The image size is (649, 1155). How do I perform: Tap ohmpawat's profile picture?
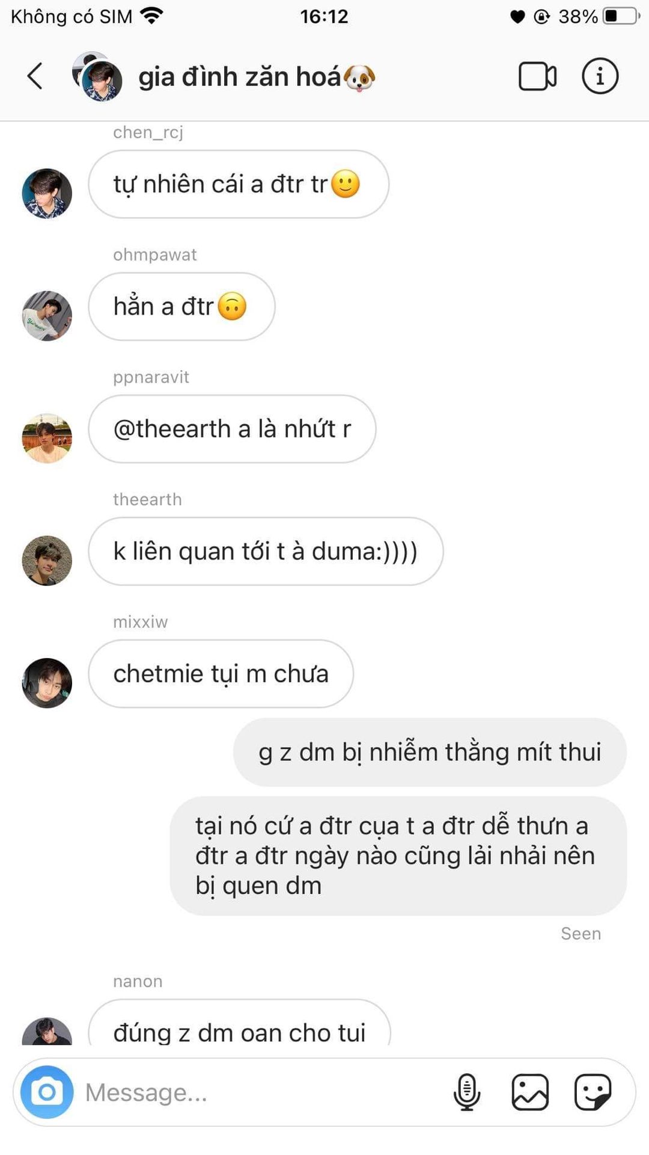[47, 316]
